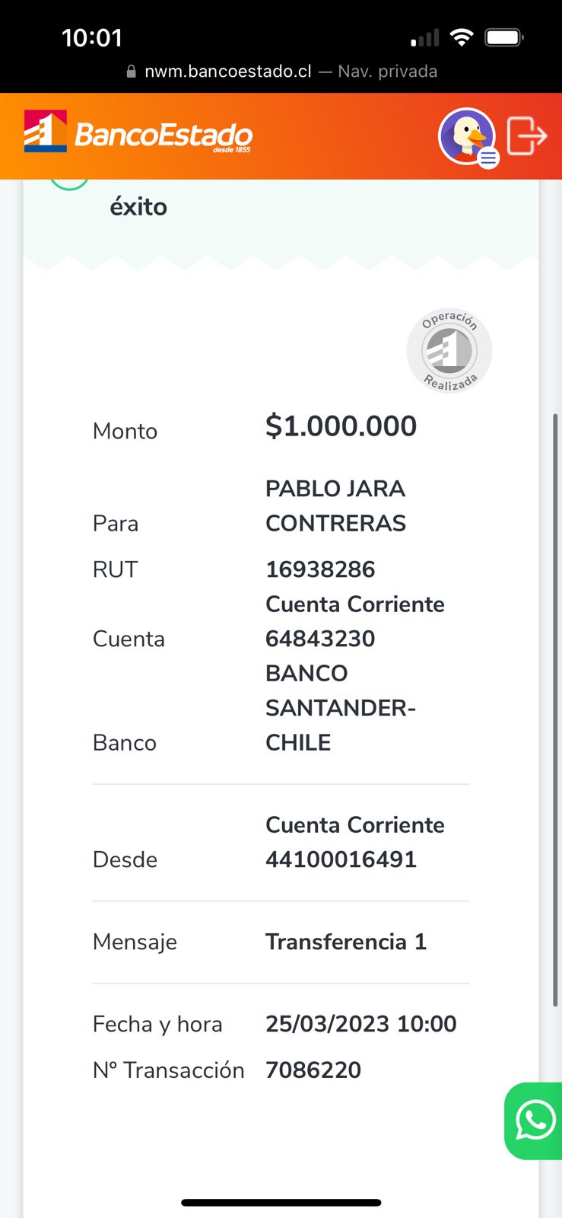562x1218 pixels.
Task: Tap transaction number 7086220
Action: 313,1070
